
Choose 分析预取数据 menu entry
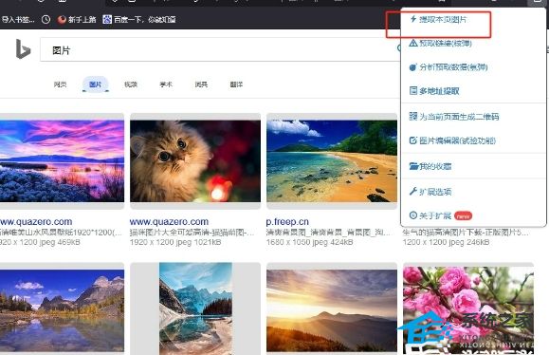pos(453,67)
